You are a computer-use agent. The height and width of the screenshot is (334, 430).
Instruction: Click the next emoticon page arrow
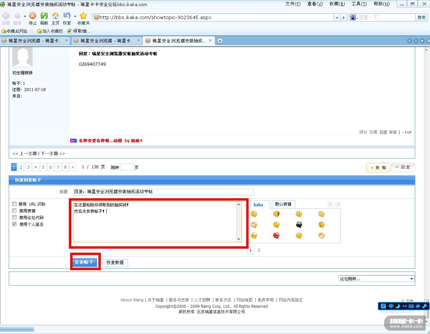[338, 204]
